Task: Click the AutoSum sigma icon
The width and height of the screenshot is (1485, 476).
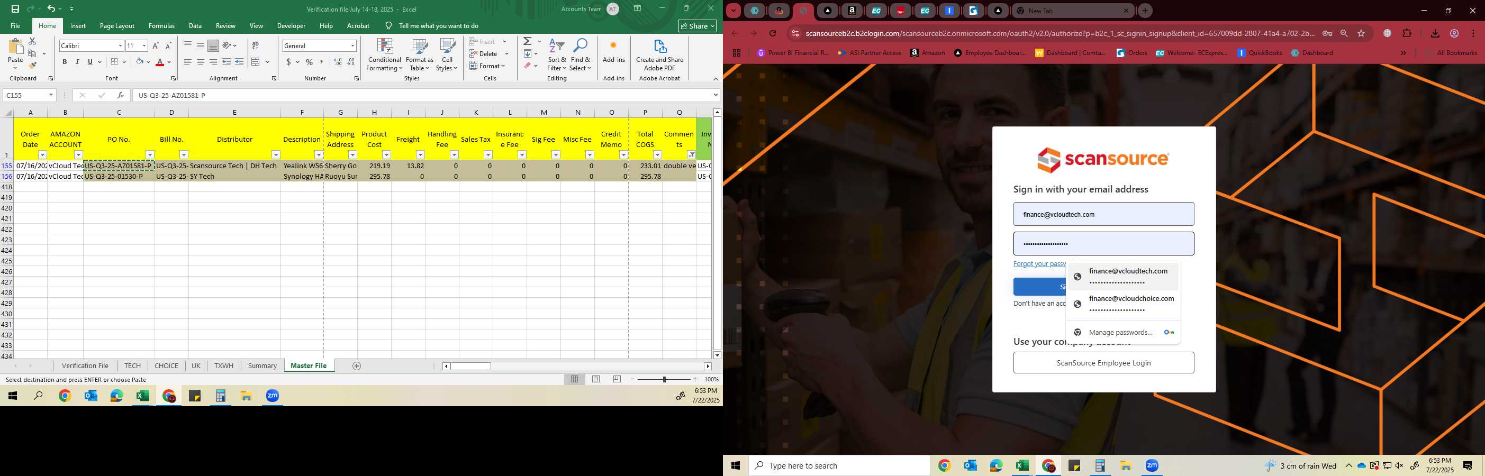Action: [x=528, y=41]
